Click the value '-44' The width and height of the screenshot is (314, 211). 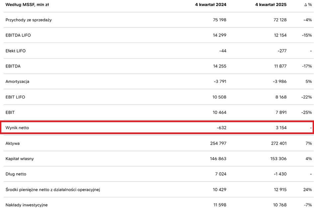coord(223,51)
